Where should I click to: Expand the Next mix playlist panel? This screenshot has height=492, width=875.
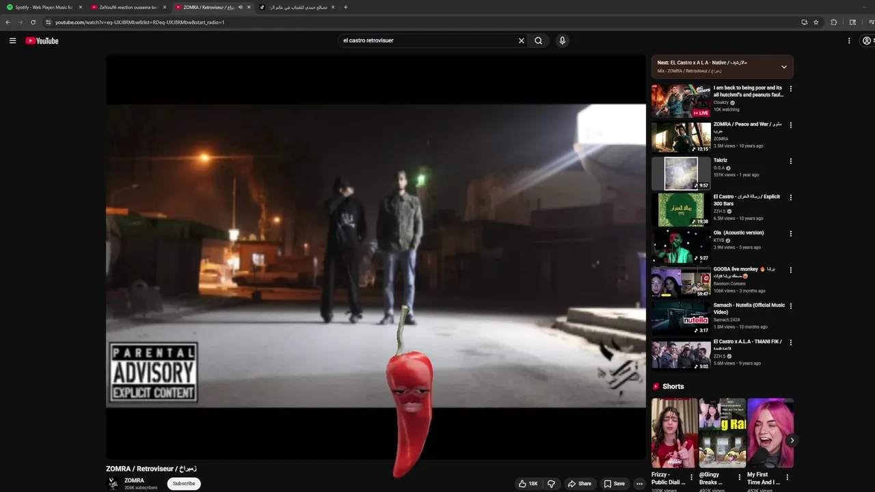pyautogui.click(x=783, y=66)
